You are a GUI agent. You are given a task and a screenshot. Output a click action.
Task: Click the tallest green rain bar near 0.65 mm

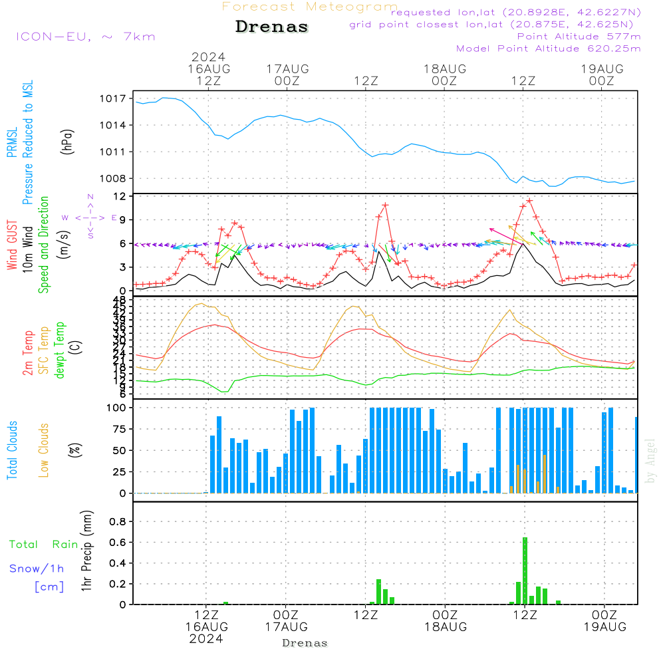[x=525, y=571]
